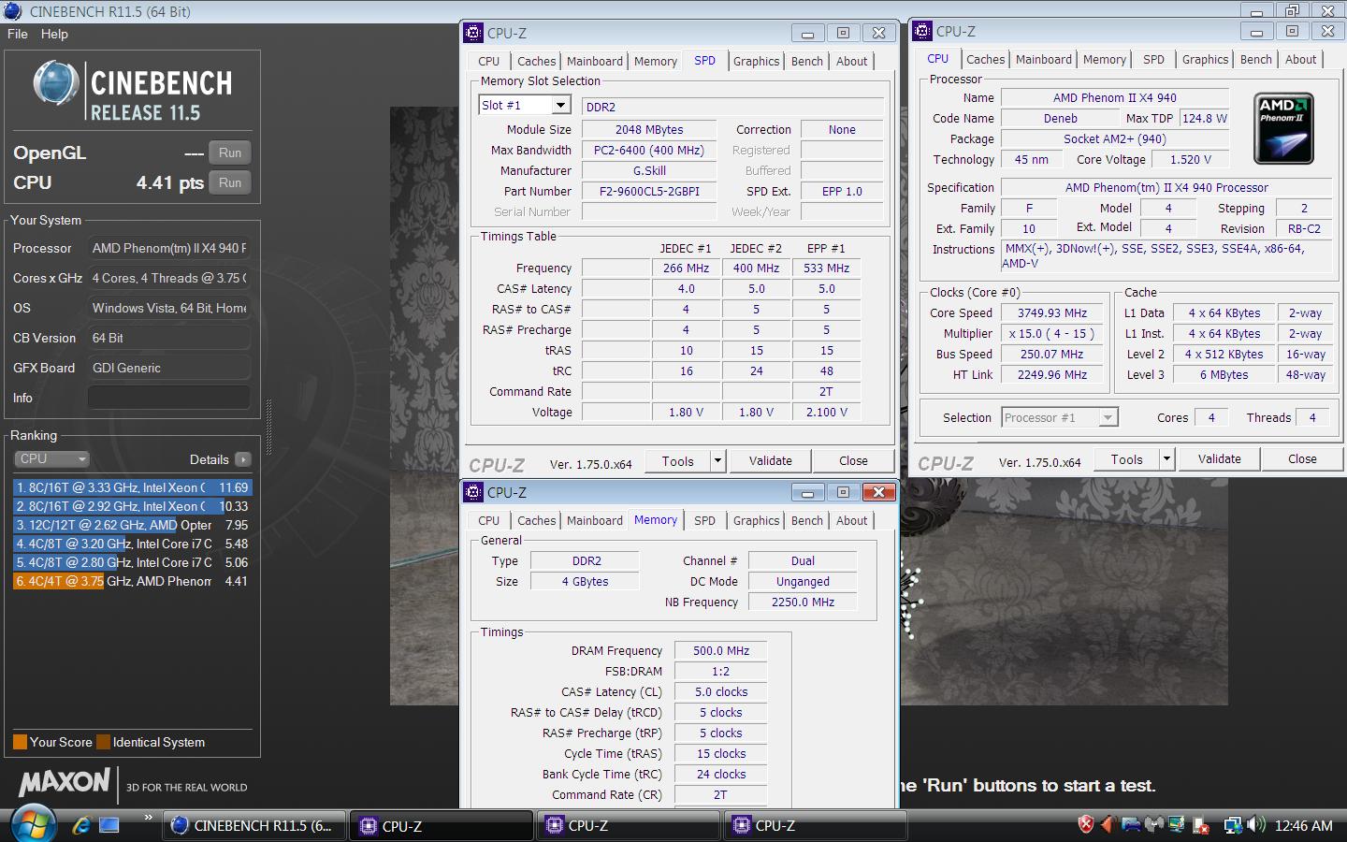This screenshot has height=842, width=1347.
Task: Activate the third CPU-Z taskbar button
Action: pyautogui.click(x=816, y=826)
